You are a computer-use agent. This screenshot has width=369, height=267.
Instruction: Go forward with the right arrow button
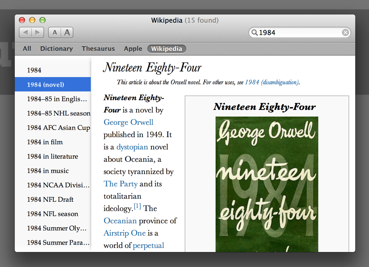tap(38, 32)
